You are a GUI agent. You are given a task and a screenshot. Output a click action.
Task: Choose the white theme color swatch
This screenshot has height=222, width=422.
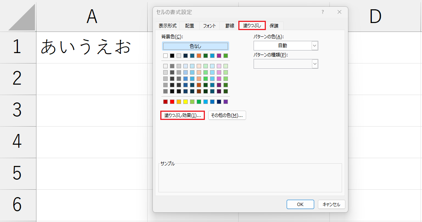(165, 56)
